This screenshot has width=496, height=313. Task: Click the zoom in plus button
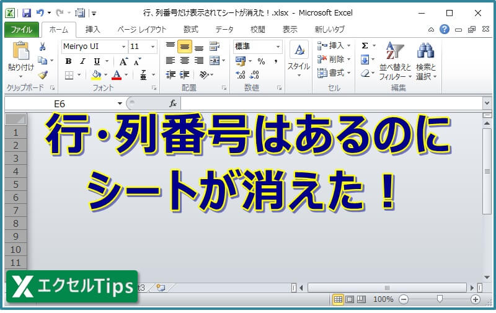475,299
